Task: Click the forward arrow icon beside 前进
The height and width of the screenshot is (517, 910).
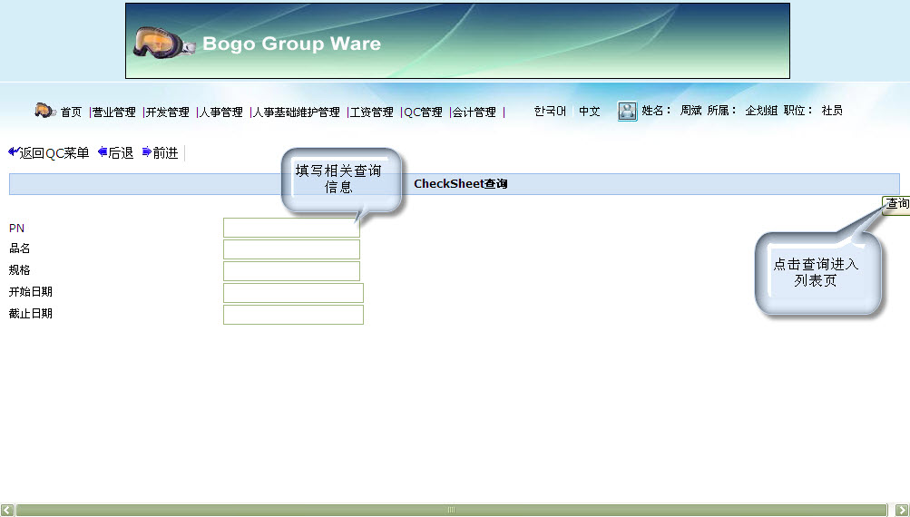Action: 147,152
